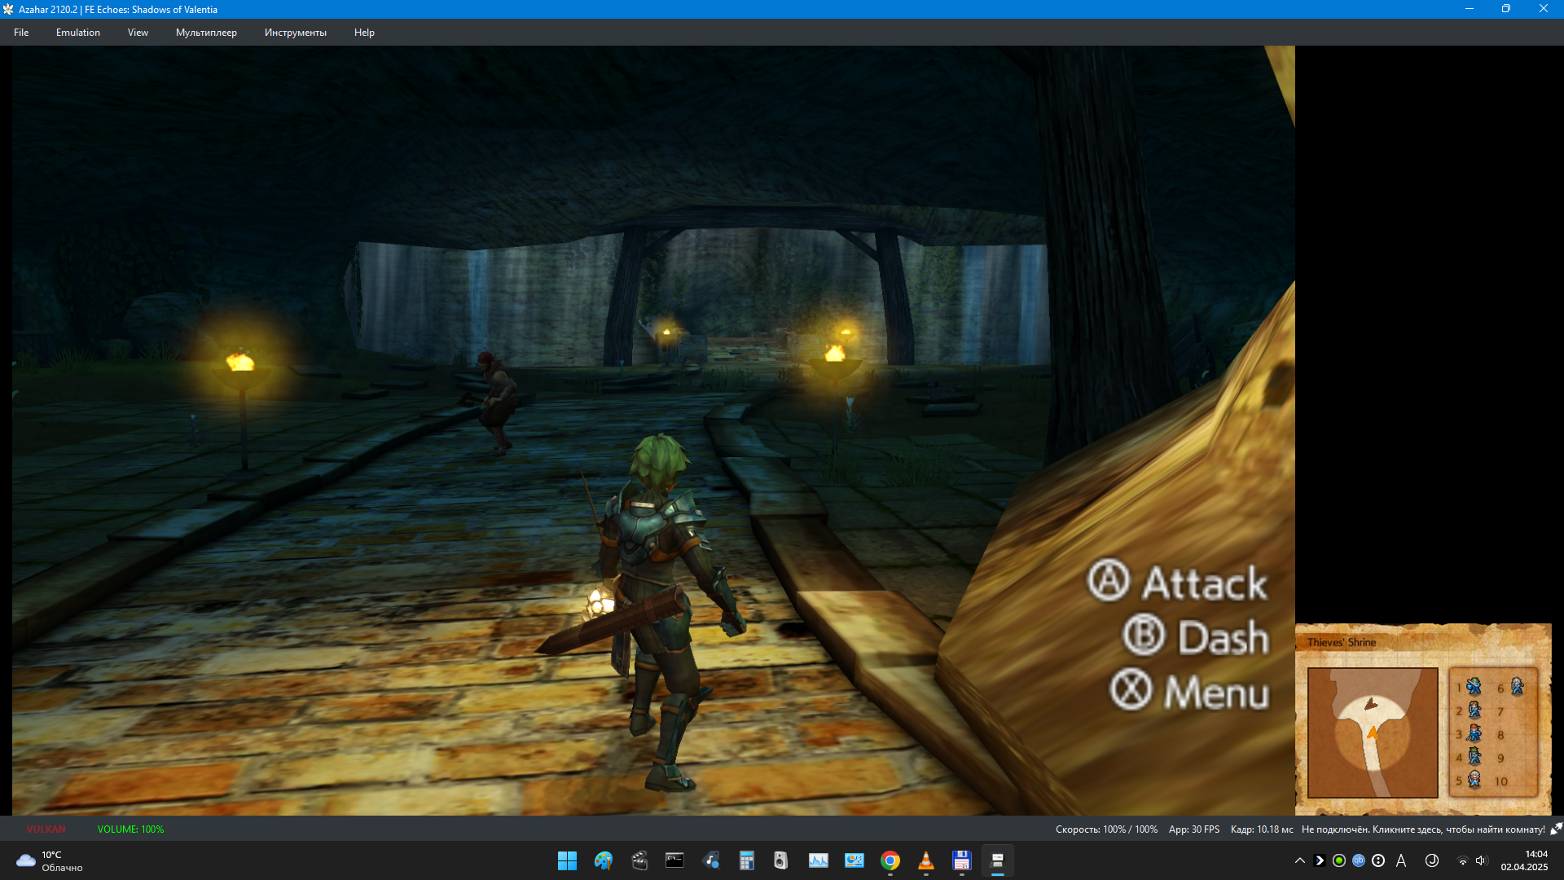Select party member 2 sprite
Image resolution: width=1564 pixels, height=880 pixels.
(x=1474, y=710)
